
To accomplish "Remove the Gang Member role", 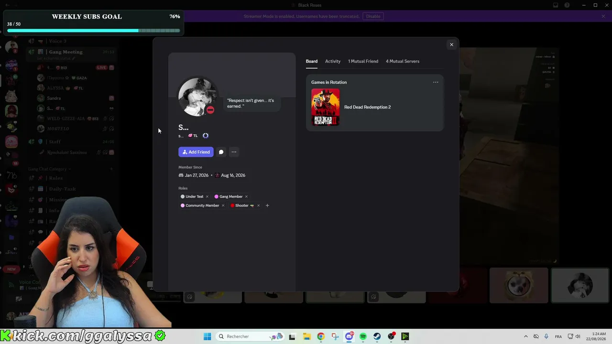I will click(246, 196).
